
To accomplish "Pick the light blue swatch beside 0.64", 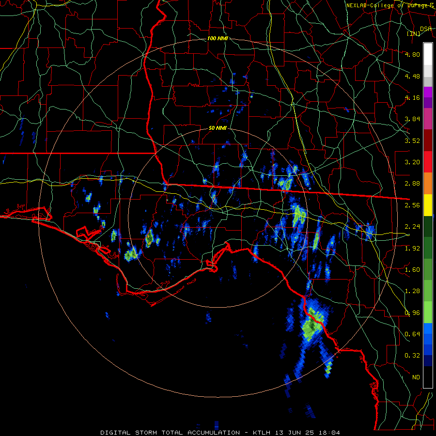I will point(428,328).
